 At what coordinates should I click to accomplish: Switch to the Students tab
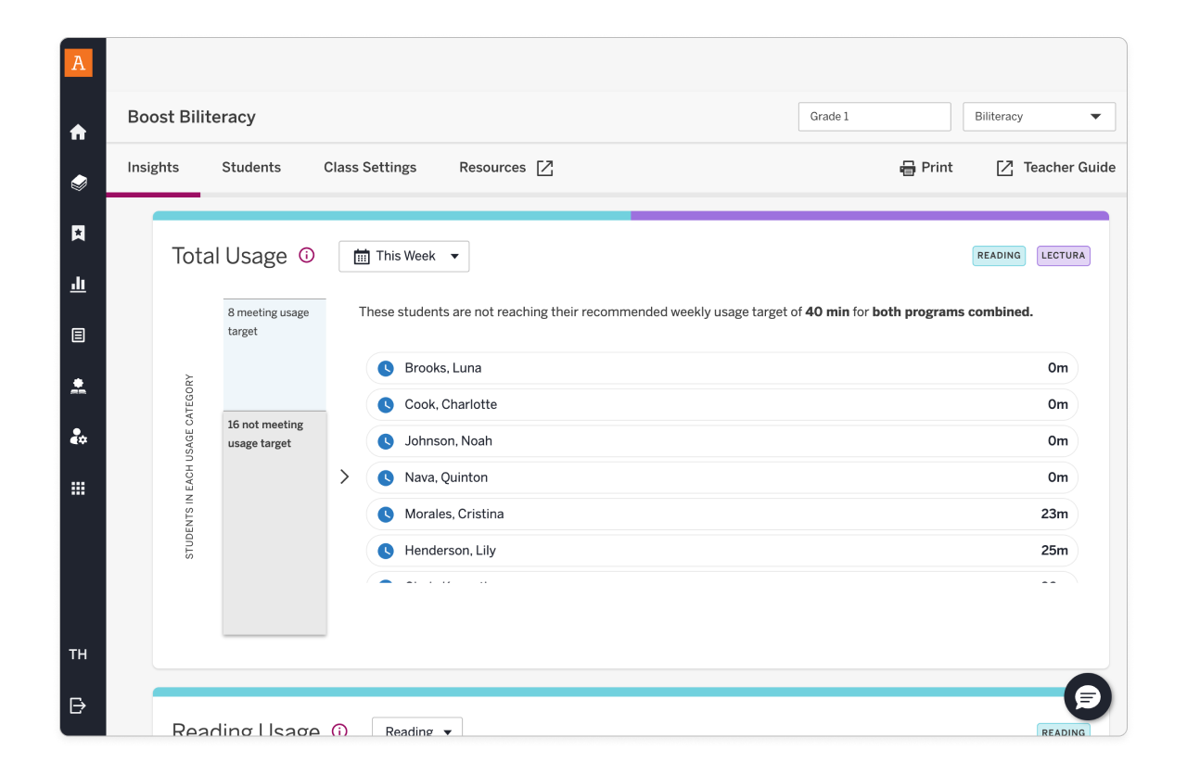click(x=251, y=168)
